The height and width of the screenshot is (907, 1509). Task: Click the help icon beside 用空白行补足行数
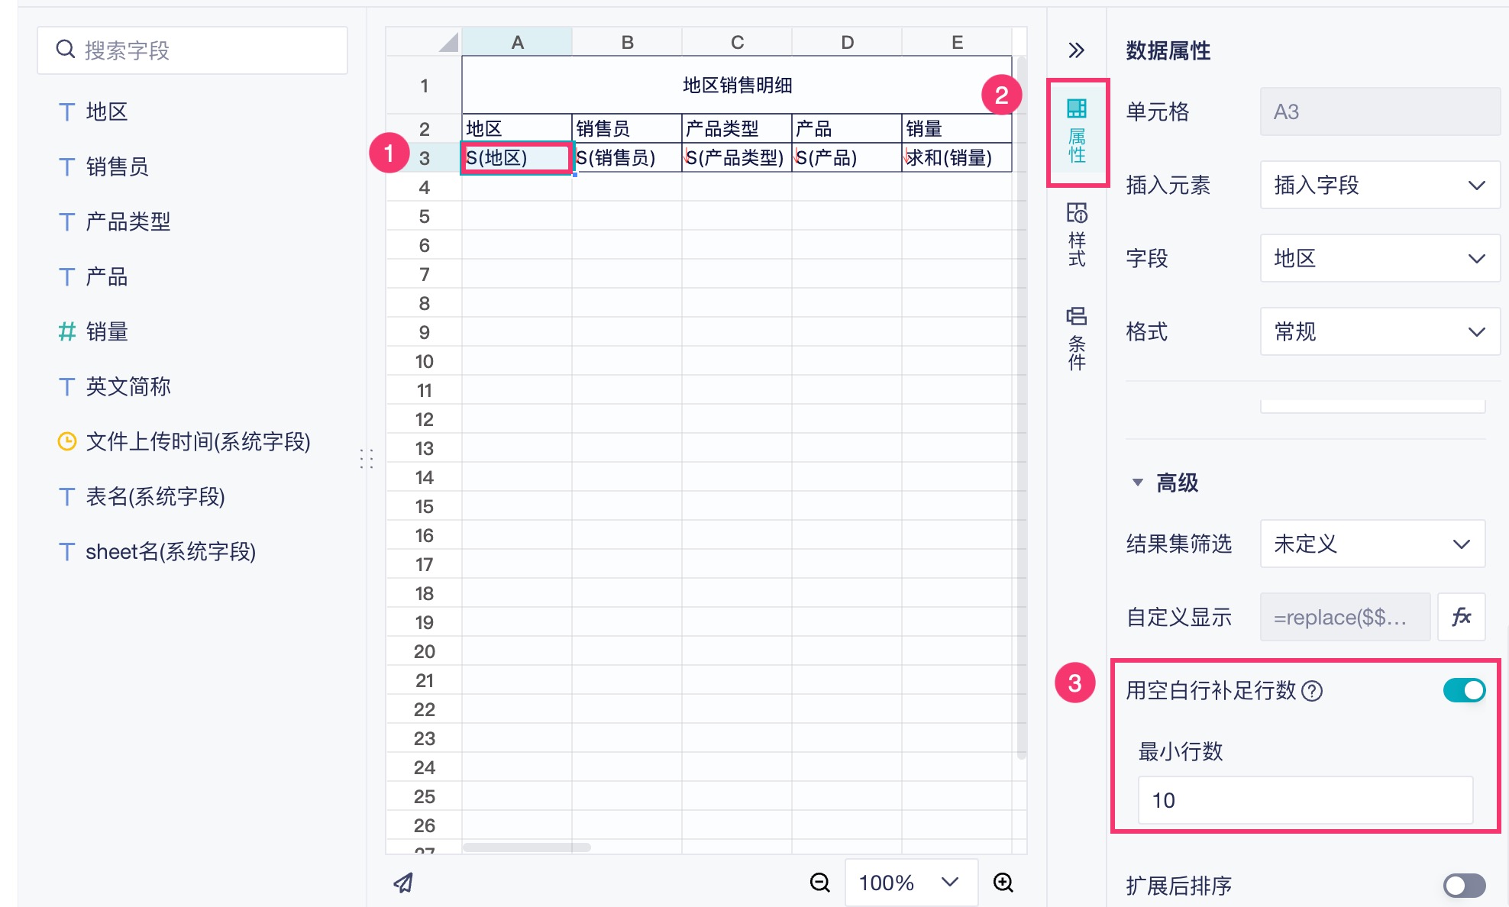point(1312,691)
